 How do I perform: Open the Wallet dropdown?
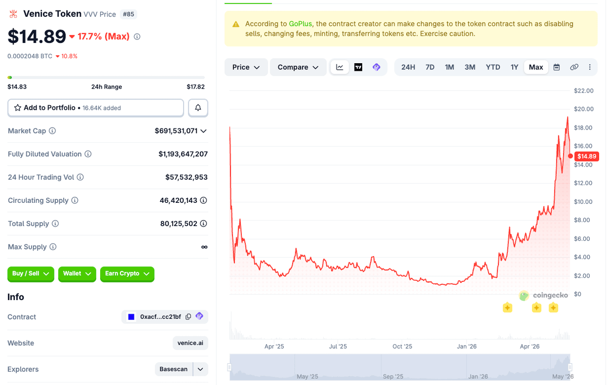click(x=77, y=274)
